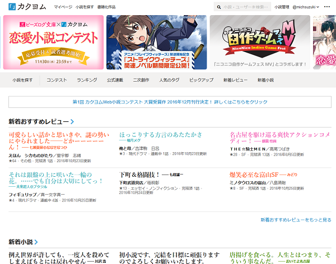Open 書籍化作品 in the top header
The image size is (336, 264).
[x=106, y=7]
